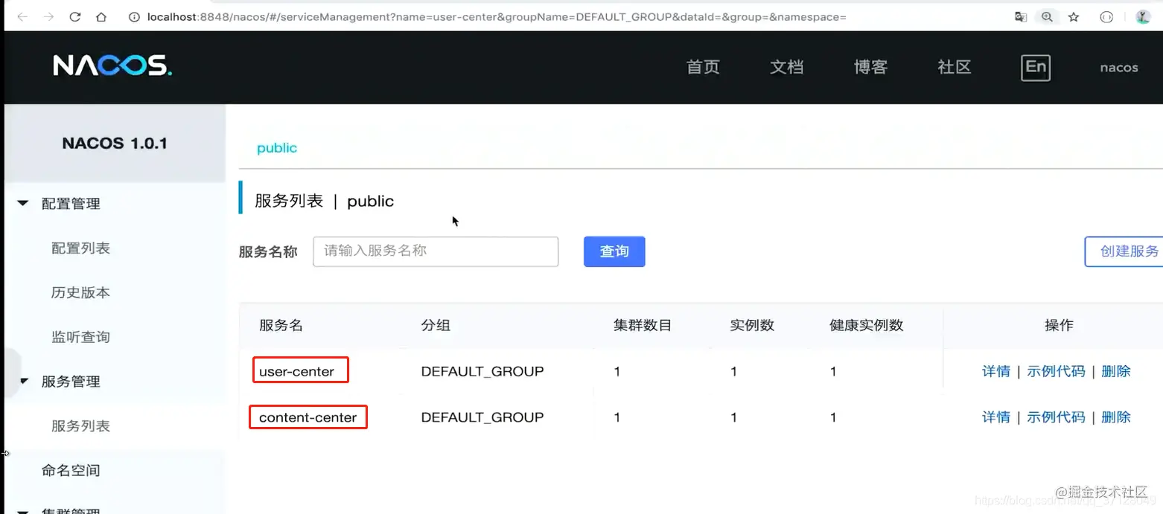Click the NACOS 1.0.1 version label
This screenshot has height=514, width=1163.
[115, 144]
